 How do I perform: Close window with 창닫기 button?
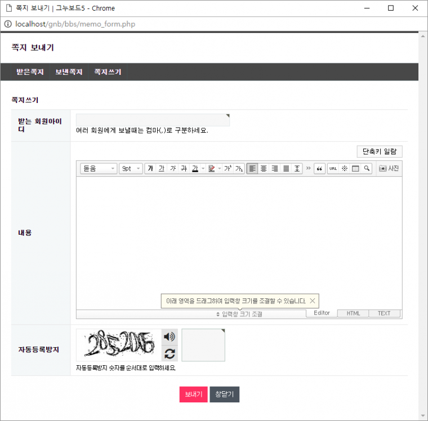224,394
